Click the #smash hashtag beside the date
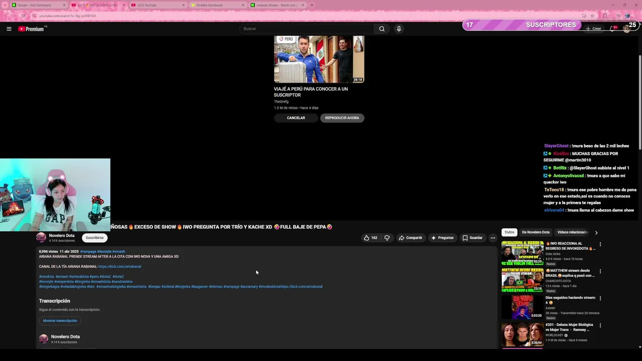Image resolution: width=642 pixels, height=361 pixels. (x=119, y=252)
